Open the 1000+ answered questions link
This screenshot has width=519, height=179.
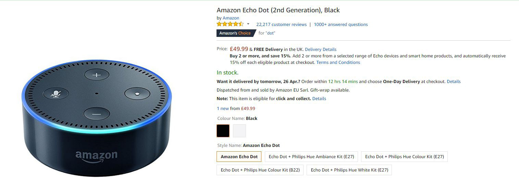(341, 24)
